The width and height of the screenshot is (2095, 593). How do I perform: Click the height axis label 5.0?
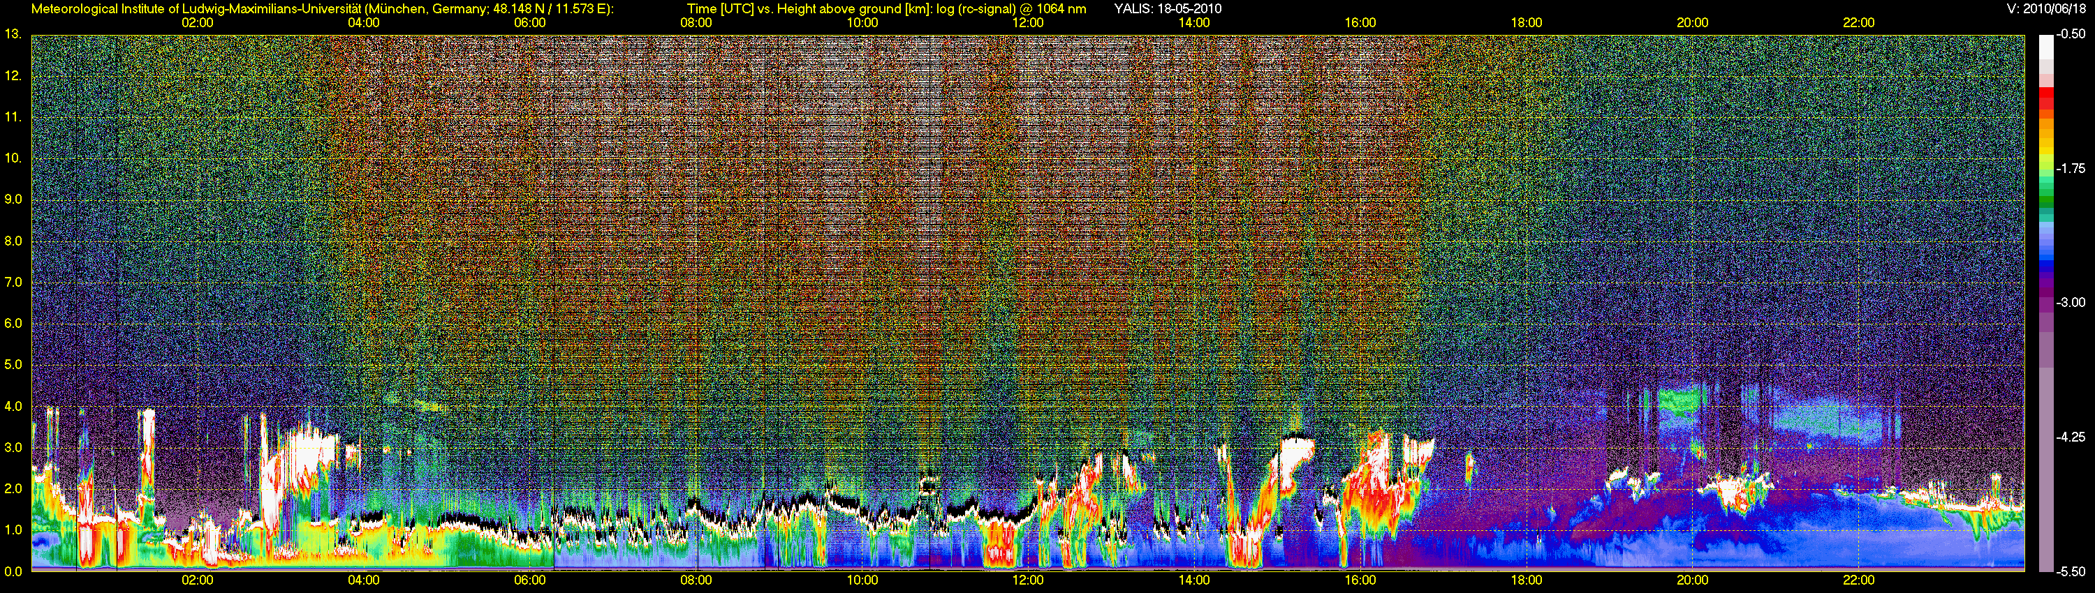[x=13, y=365]
